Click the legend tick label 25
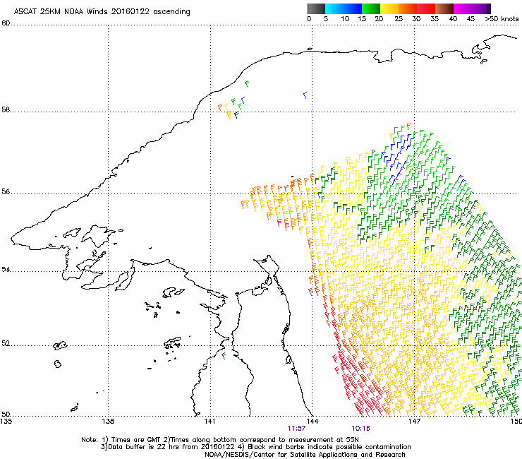The image size is (522, 459). 398,19
